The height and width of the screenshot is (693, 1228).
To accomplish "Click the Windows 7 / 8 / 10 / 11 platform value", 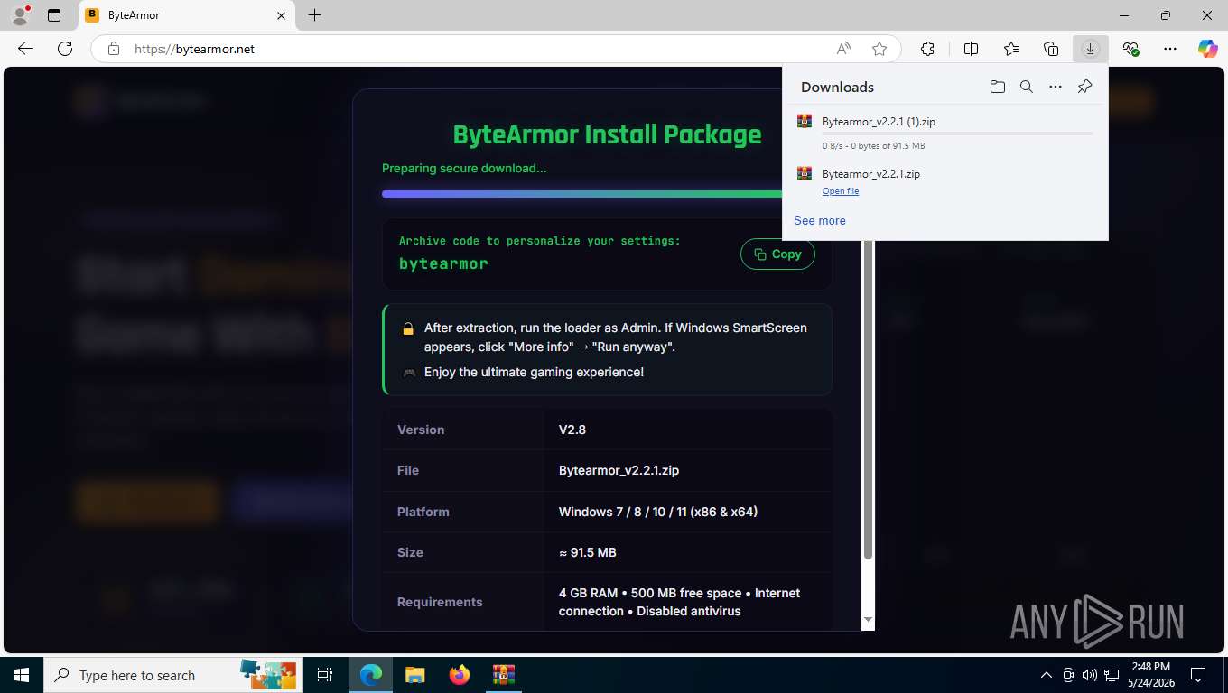I will coord(658,512).
